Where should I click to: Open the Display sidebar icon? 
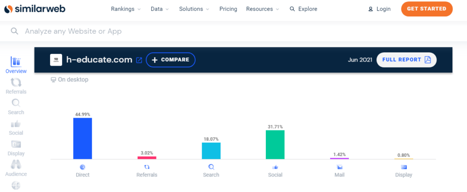[16, 145]
